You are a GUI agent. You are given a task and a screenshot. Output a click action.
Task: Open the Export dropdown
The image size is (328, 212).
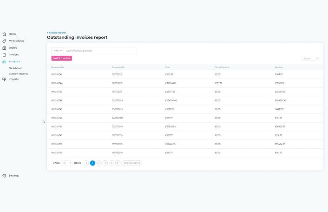[310, 59]
